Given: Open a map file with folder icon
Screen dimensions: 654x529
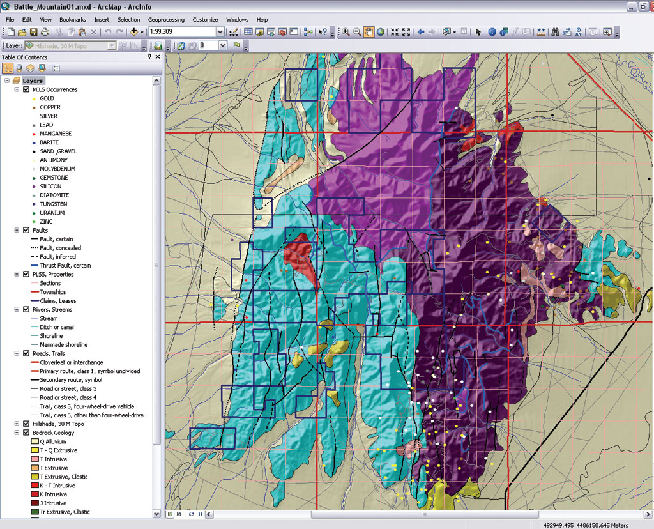Looking at the screenshot, I should tap(22, 32).
